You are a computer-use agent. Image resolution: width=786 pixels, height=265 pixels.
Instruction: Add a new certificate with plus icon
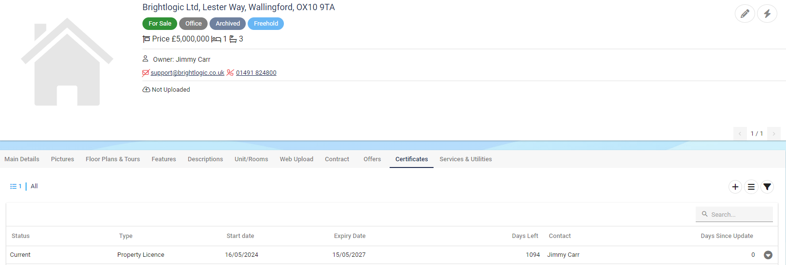point(735,187)
